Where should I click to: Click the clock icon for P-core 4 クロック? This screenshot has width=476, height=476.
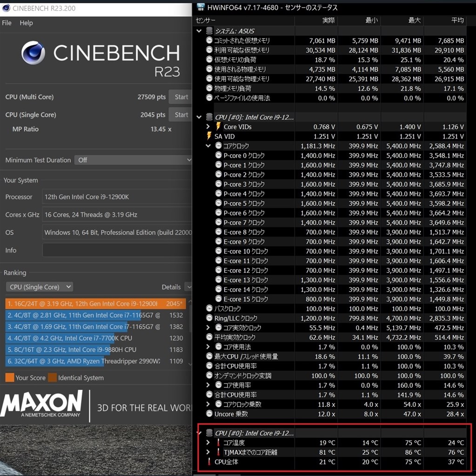click(218, 194)
